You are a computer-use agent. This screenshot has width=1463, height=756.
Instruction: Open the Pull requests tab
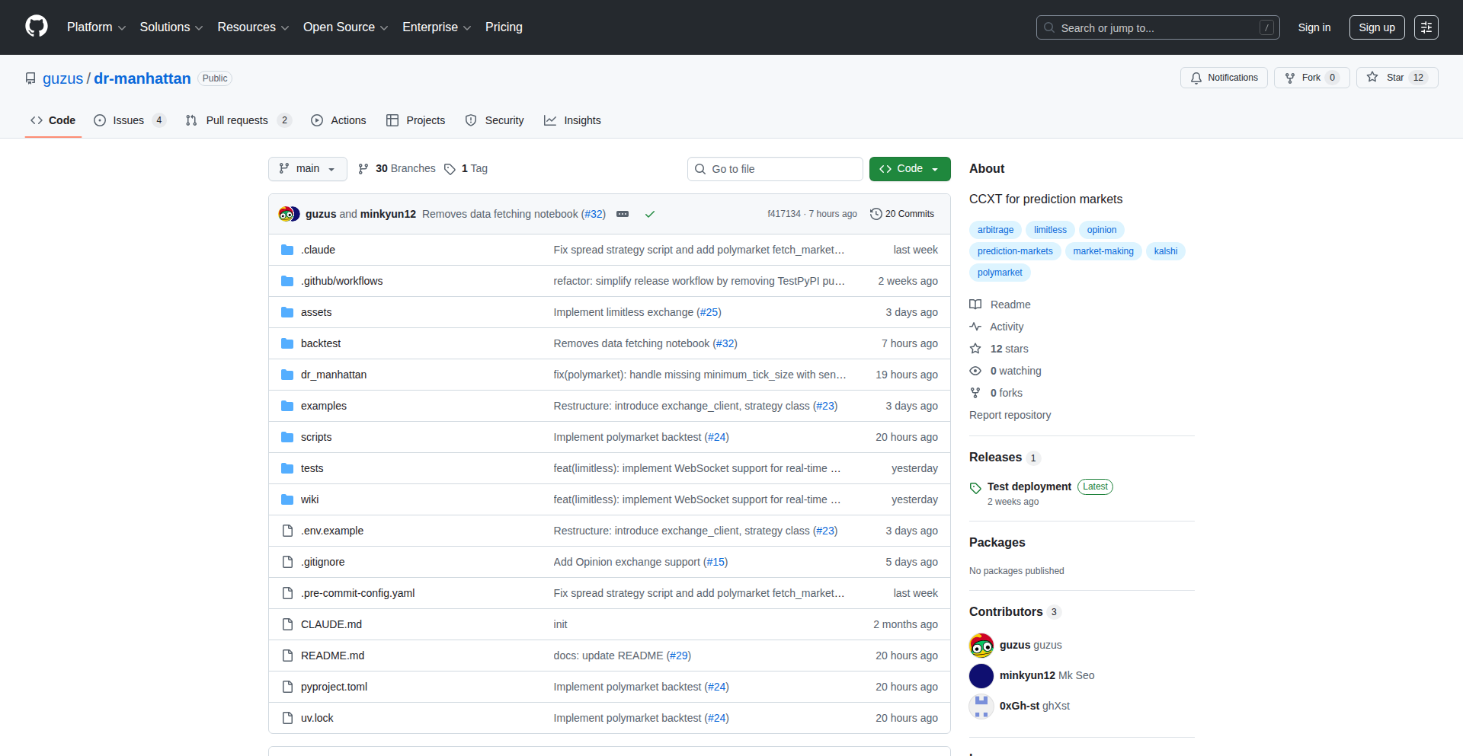tap(236, 120)
